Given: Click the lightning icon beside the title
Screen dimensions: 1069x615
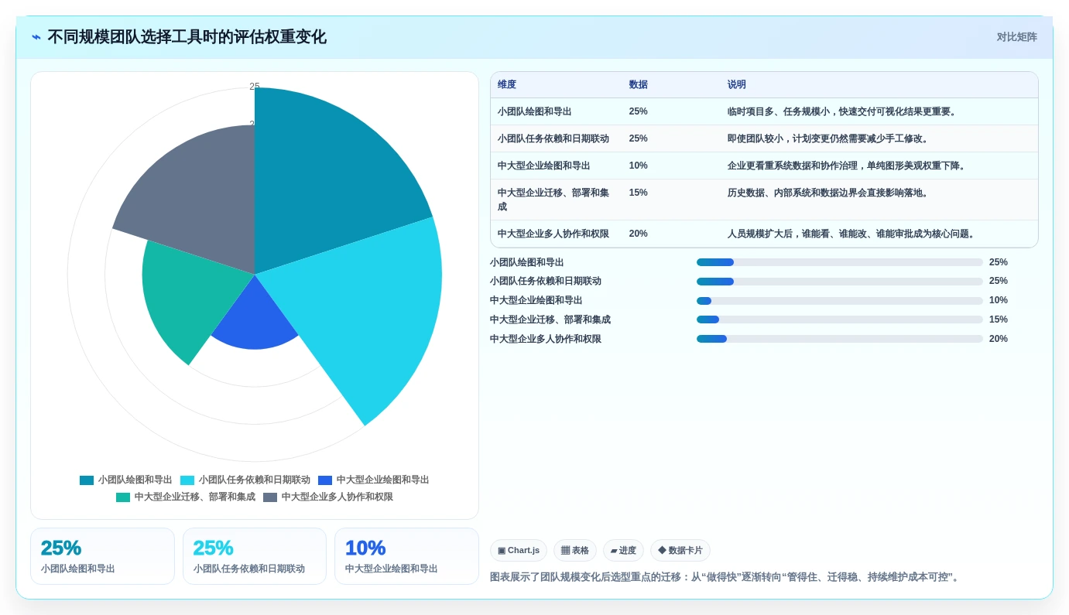Looking at the screenshot, I should [x=36, y=37].
